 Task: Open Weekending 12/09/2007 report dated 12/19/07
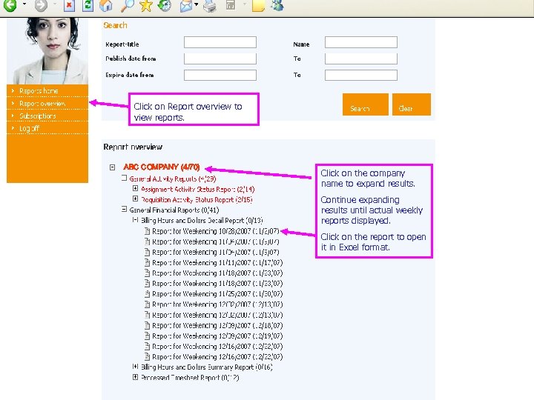point(217,336)
